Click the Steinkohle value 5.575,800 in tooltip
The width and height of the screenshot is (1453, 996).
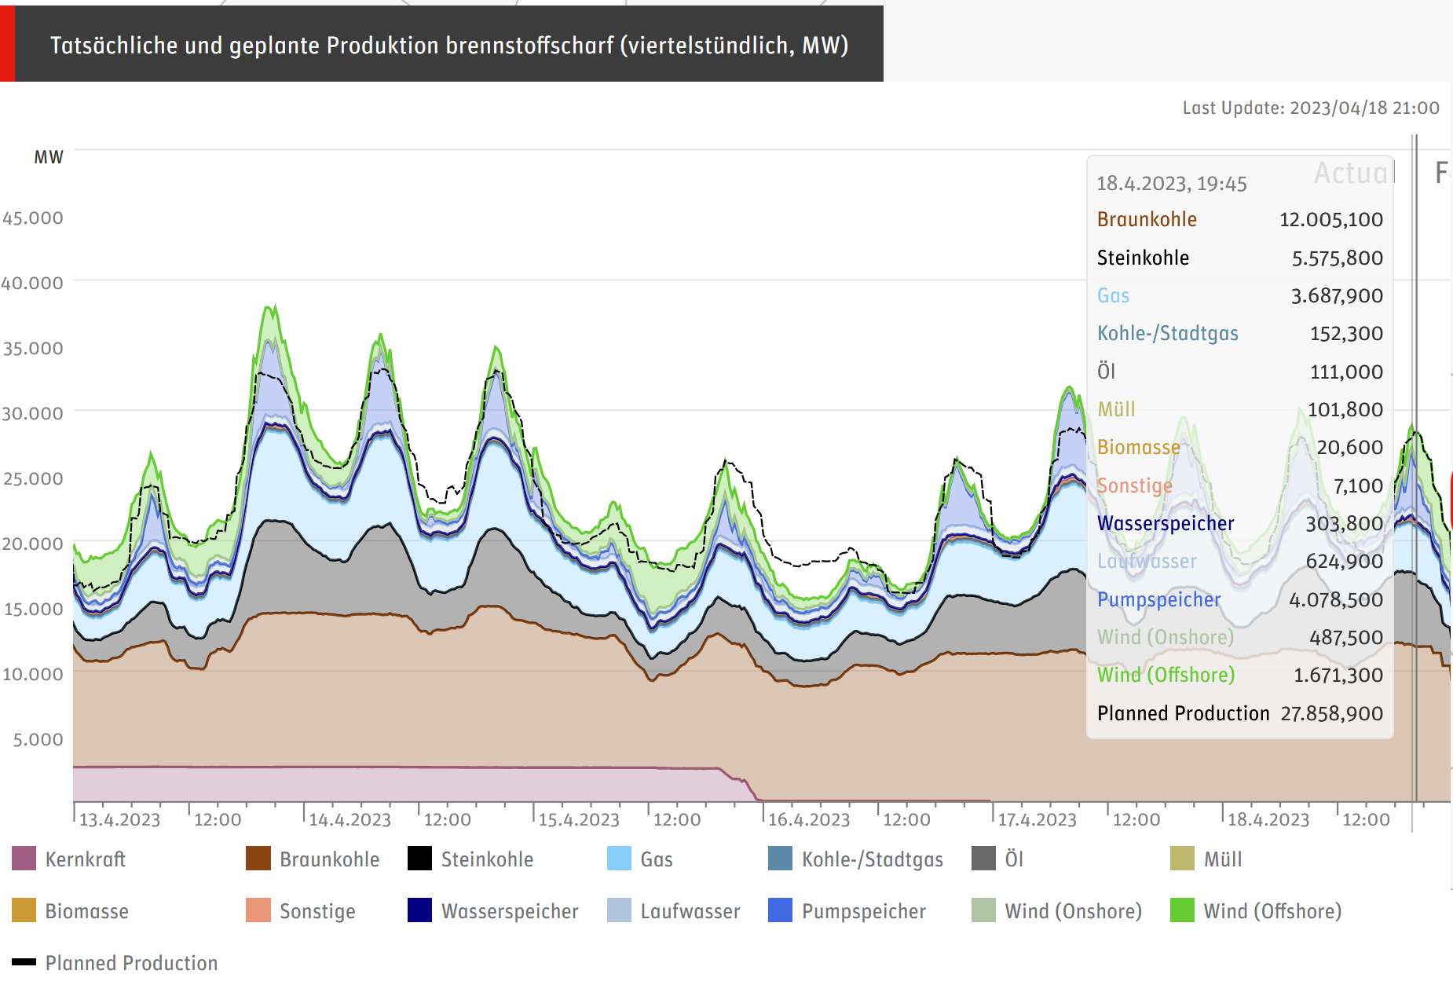point(1338,258)
